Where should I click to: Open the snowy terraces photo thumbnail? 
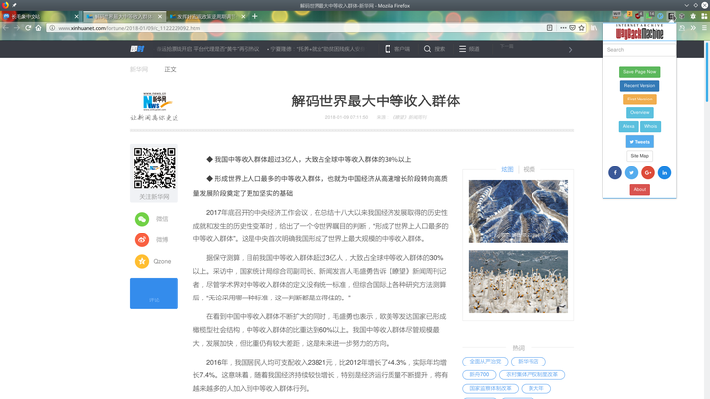point(505,211)
